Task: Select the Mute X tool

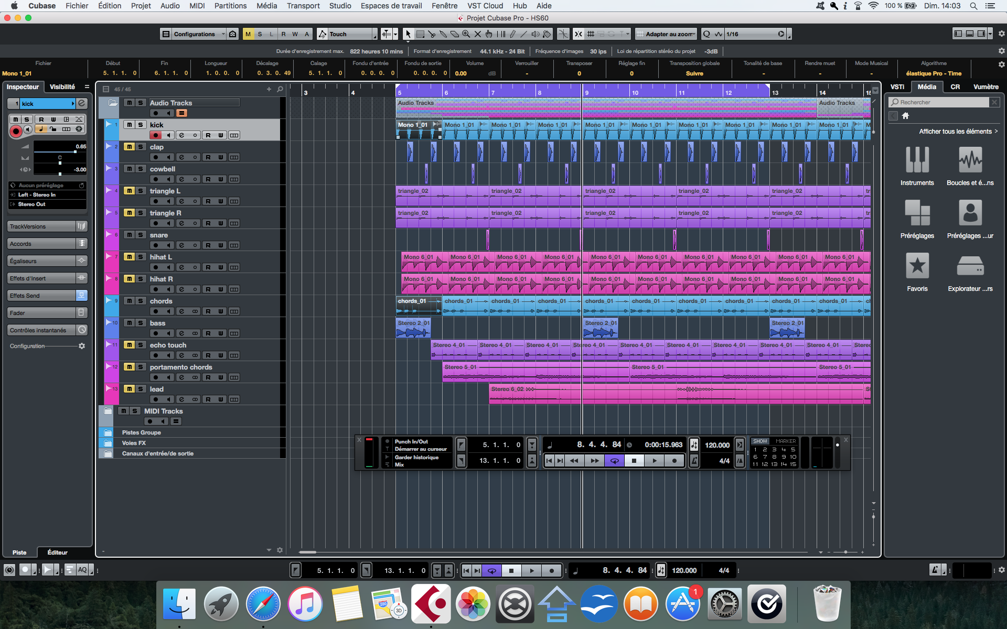Action: point(478,34)
